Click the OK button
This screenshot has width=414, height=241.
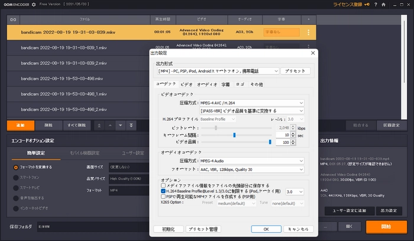pyautogui.click(x=266, y=229)
